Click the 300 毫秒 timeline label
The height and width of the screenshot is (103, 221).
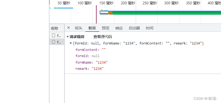pyautogui.click(x=171, y=3)
